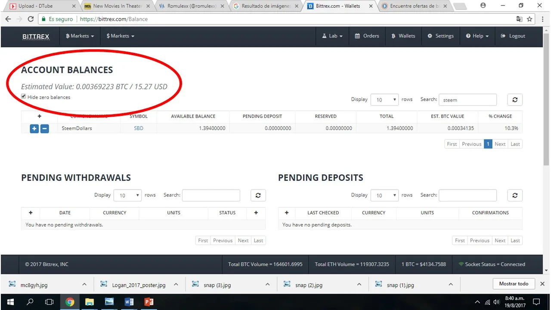Click the pending withdrawals search field
The height and width of the screenshot is (310, 551).
pyautogui.click(x=211, y=195)
